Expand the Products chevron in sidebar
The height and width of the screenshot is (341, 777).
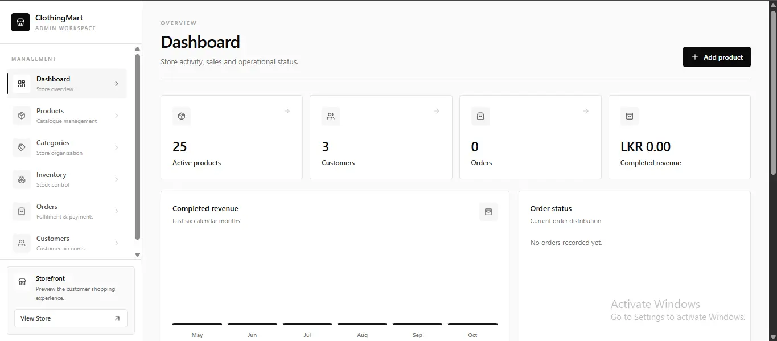tap(117, 116)
